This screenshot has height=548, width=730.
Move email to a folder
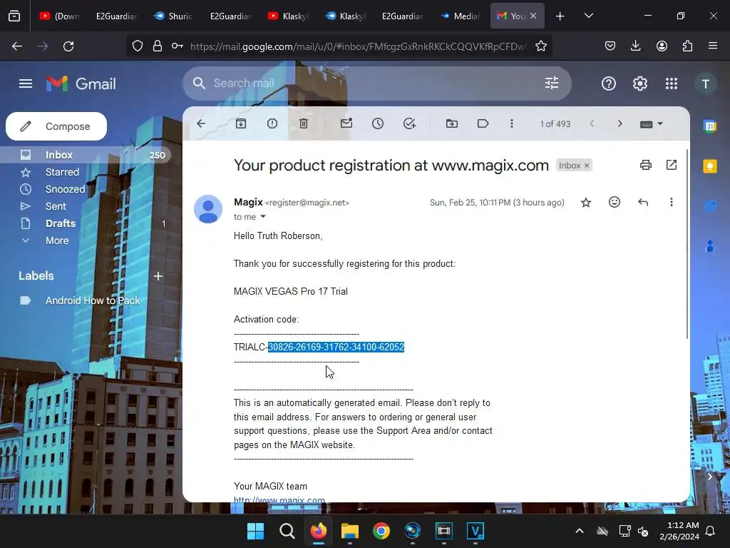point(451,123)
